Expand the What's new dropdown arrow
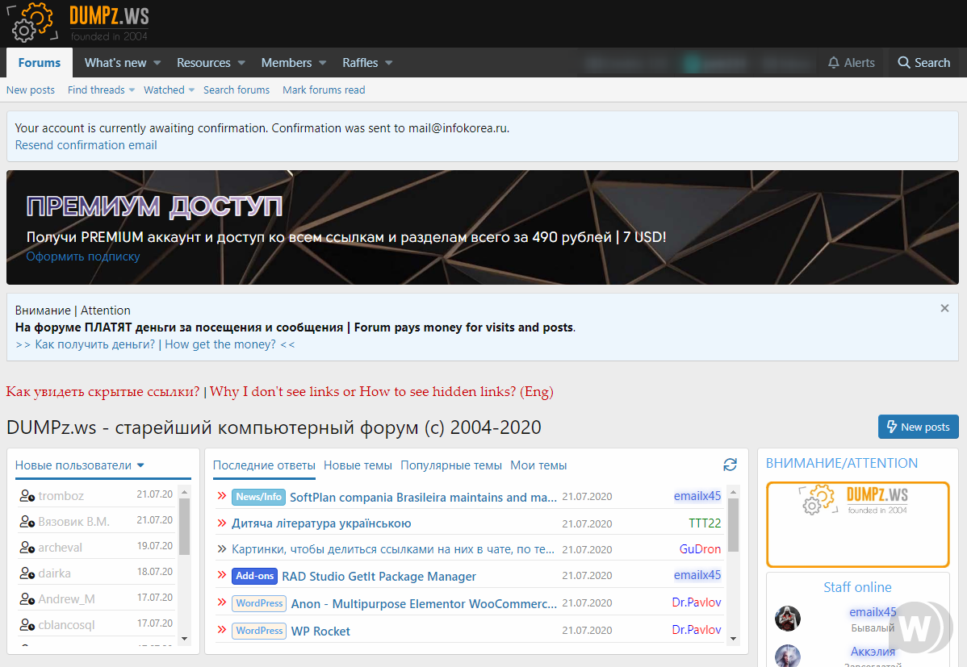The height and width of the screenshot is (667, 967). click(x=157, y=63)
